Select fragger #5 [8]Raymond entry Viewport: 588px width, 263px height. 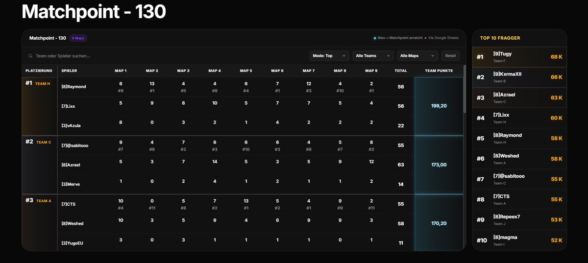(x=519, y=139)
